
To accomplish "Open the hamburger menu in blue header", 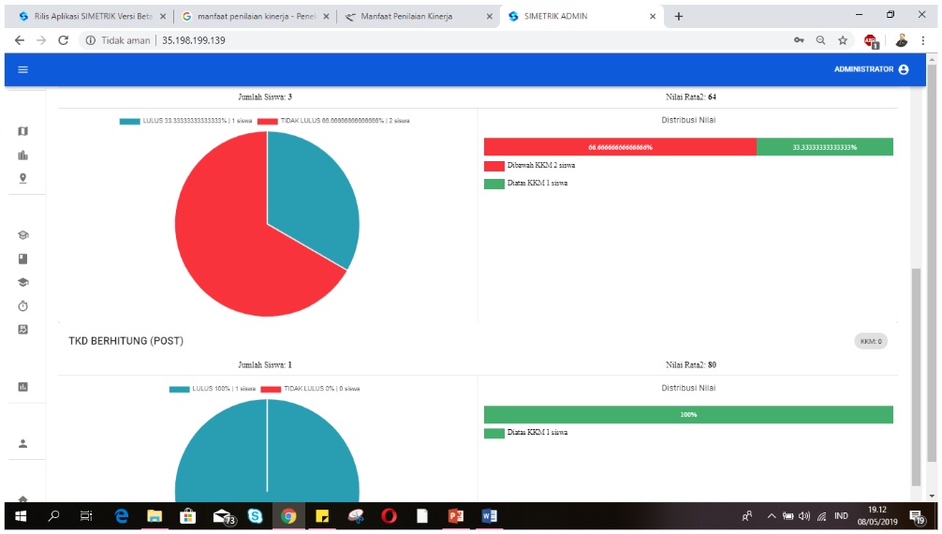I will pos(22,69).
